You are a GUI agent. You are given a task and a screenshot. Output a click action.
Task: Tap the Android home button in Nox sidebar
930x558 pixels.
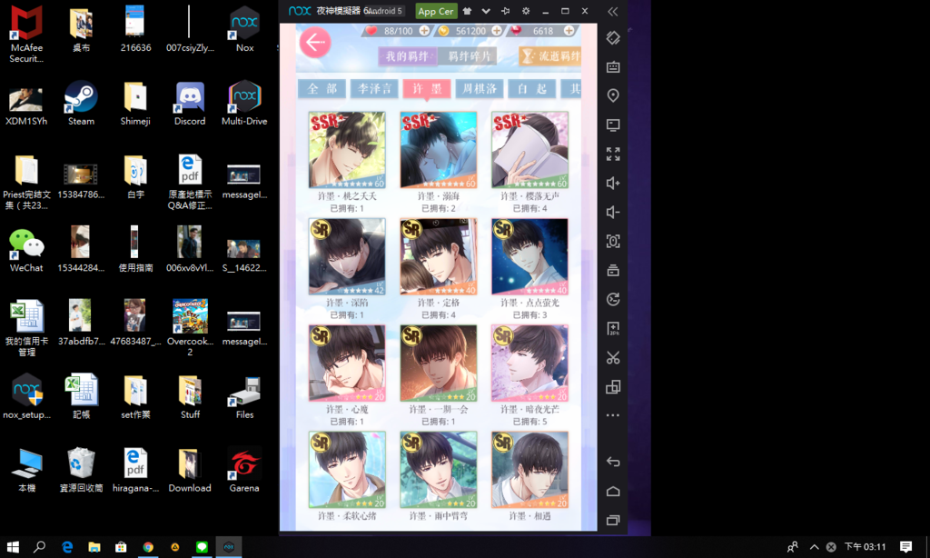(x=613, y=491)
